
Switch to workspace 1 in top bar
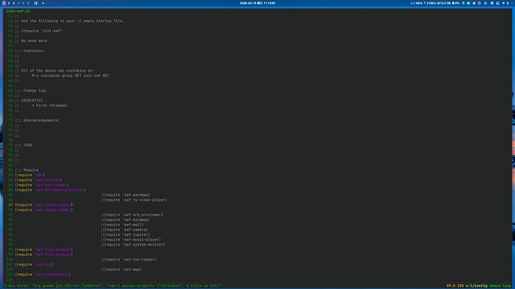4,3
